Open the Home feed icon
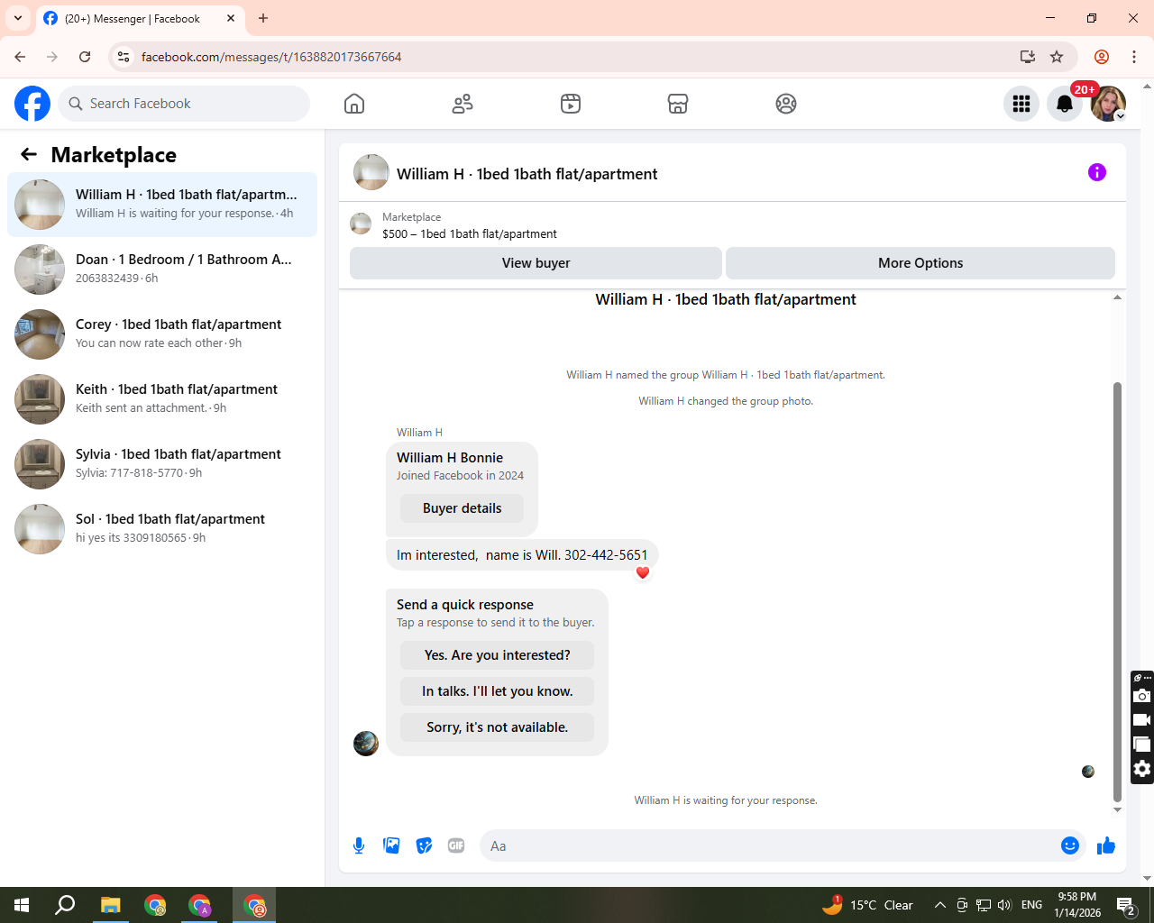The height and width of the screenshot is (923, 1154). pyautogui.click(x=354, y=104)
